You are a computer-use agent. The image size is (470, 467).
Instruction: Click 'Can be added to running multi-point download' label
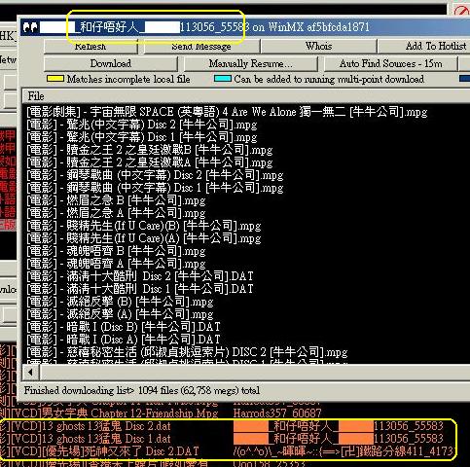(x=329, y=79)
